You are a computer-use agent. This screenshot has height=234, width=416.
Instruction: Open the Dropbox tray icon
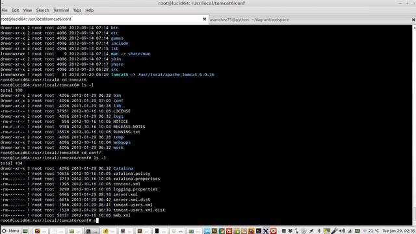coord(291,231)
